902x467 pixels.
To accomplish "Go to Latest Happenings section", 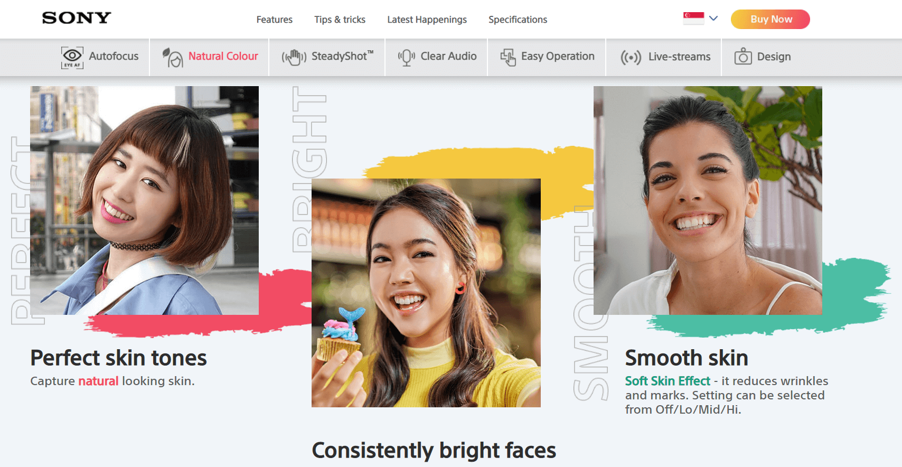I will click(x=427, y=20).
